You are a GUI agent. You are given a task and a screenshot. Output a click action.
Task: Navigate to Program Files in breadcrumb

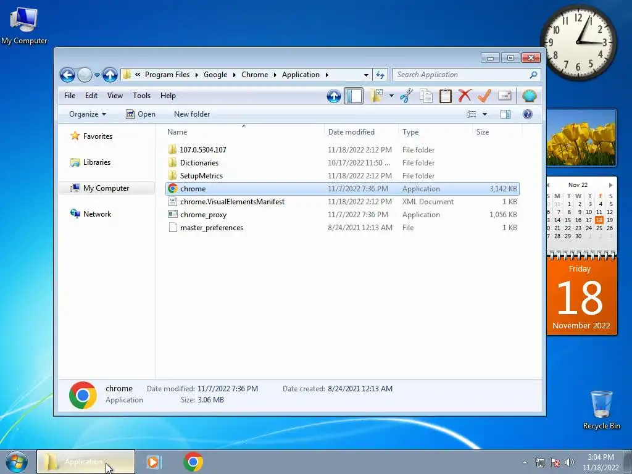pyautogui.click(x=167, y=75)
